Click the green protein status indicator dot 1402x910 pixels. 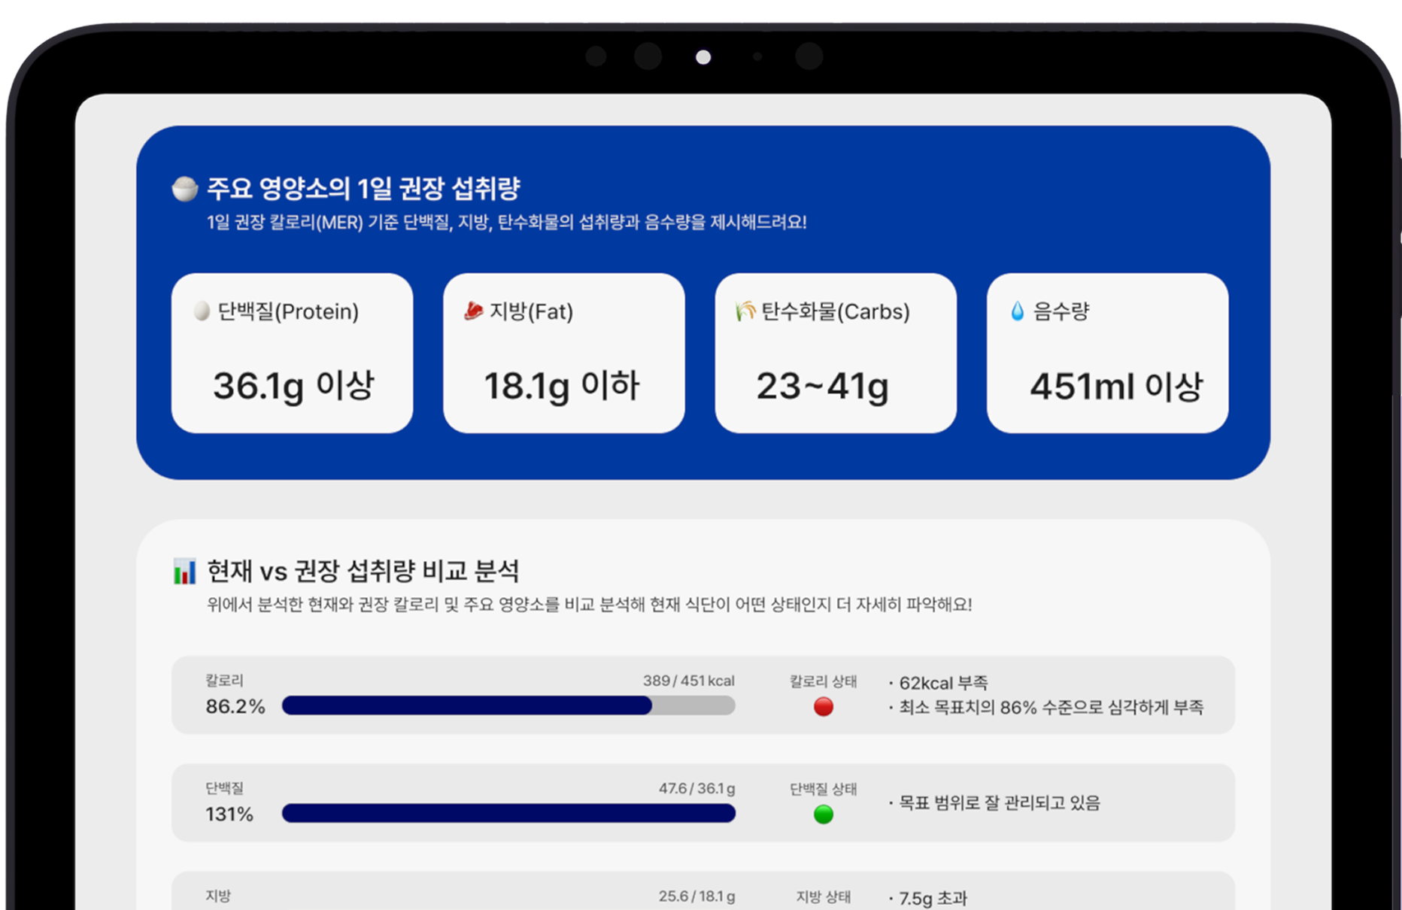point(824,814)
